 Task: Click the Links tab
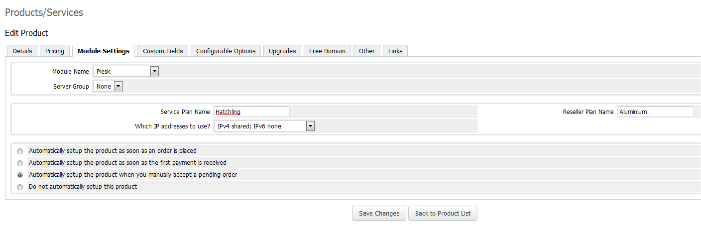395,51
